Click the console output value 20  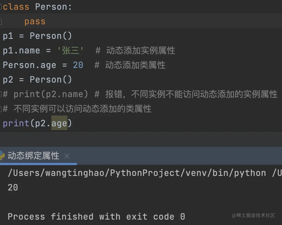click(x=13, y=187)
